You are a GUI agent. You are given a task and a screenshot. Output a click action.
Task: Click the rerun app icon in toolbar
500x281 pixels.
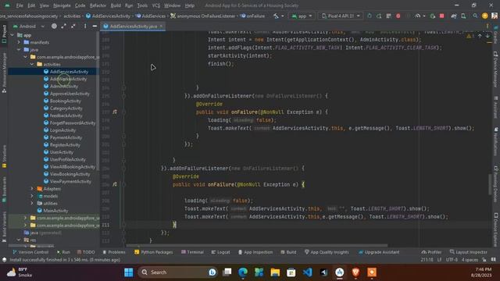tap(370, 16)
